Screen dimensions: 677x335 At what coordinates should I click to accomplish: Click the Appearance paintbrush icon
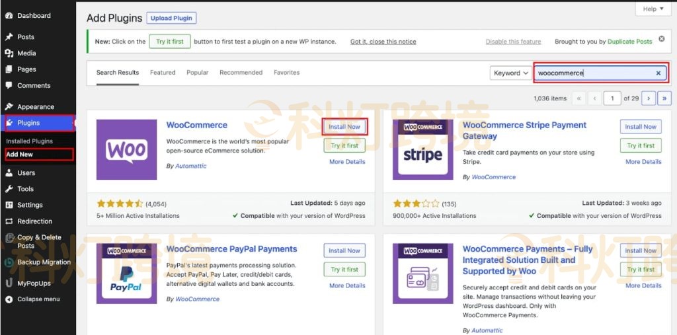(x=9, y=106)
